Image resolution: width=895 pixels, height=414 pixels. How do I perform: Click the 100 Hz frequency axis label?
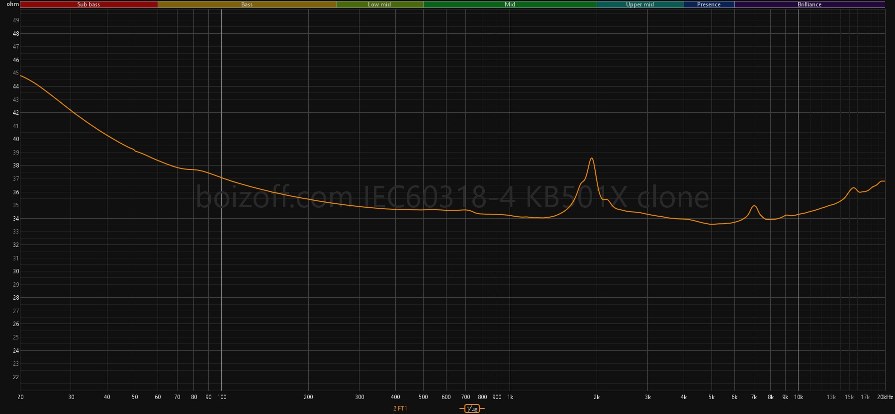tap(222, 397)
